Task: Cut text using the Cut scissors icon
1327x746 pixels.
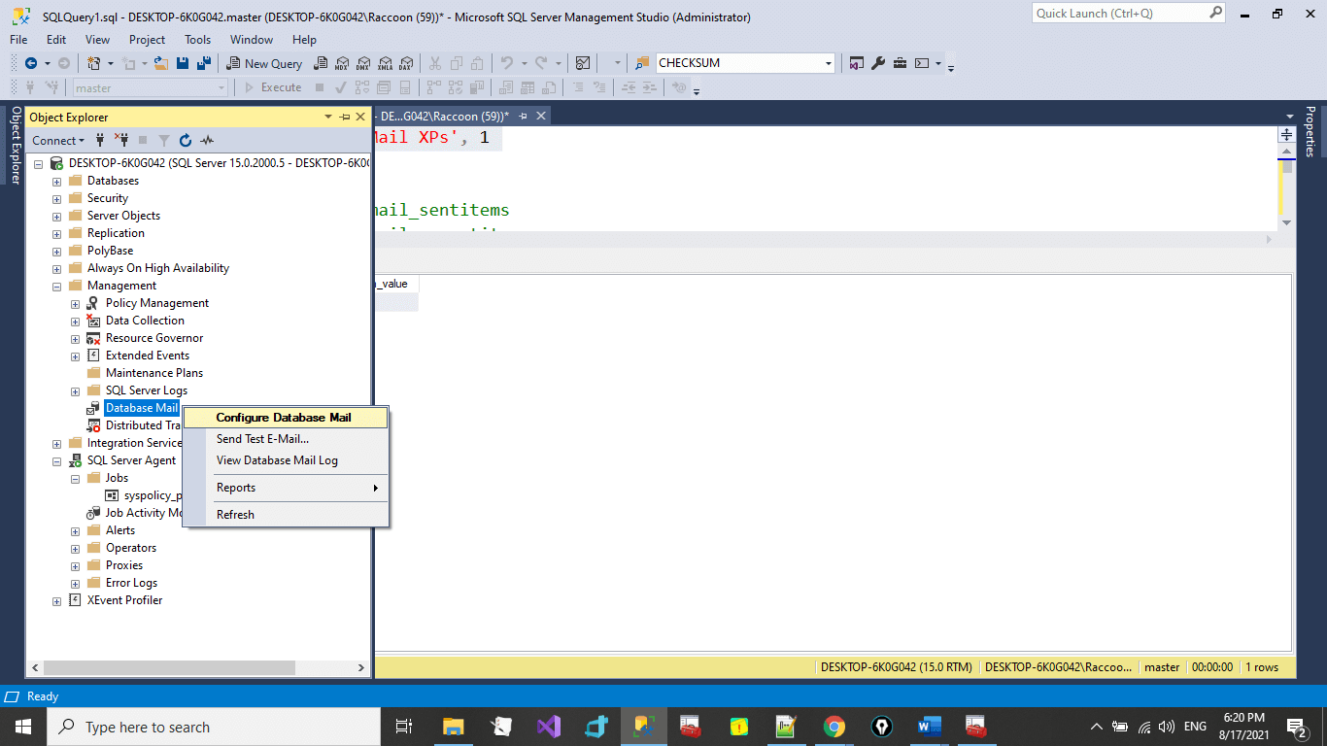Action: tap(436, 63)
